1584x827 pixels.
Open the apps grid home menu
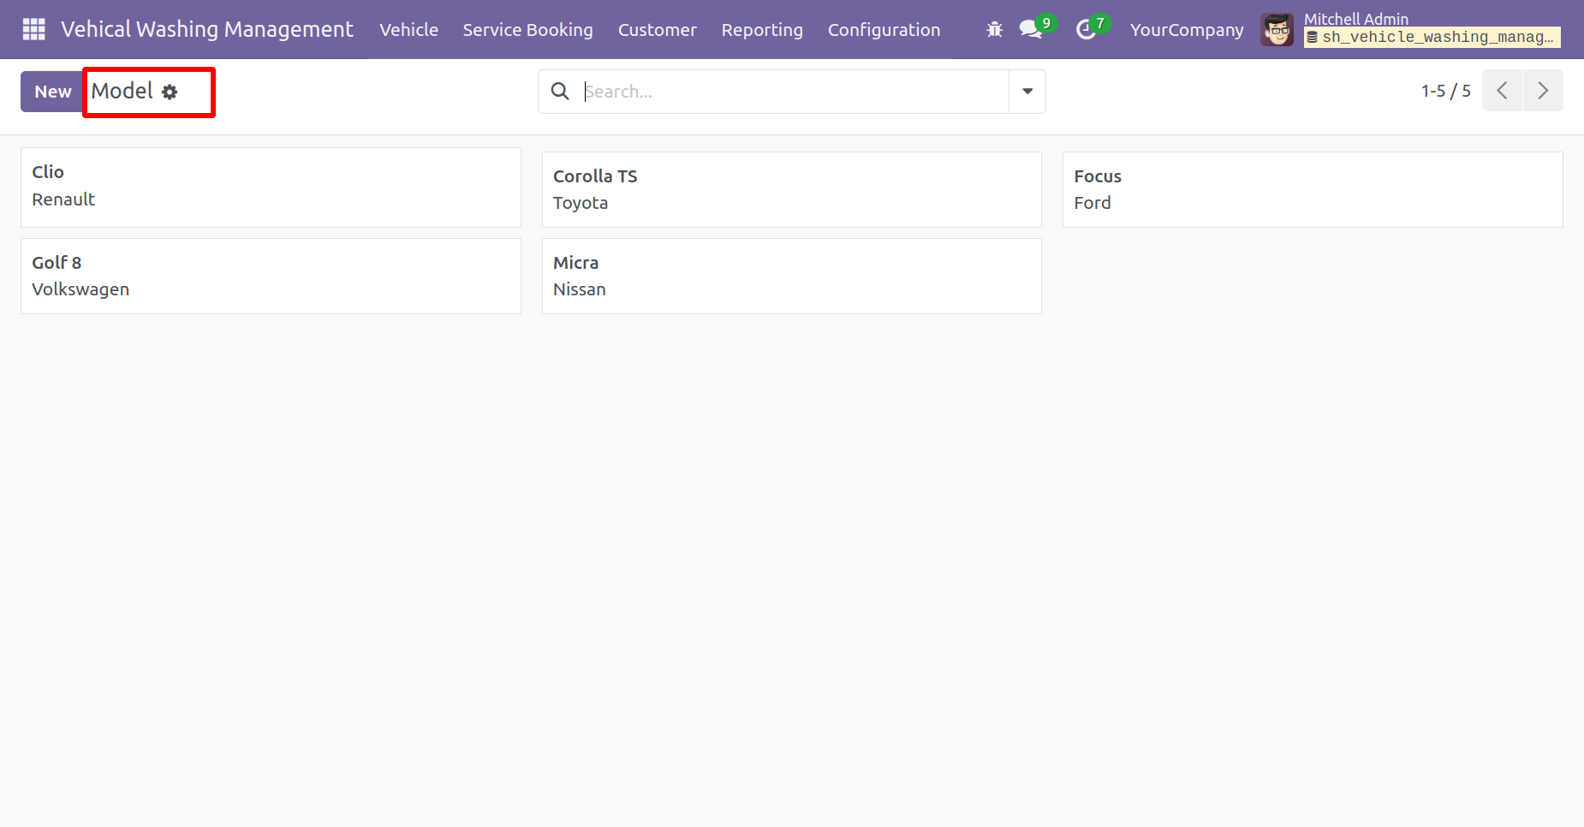(x=33, y=29)
